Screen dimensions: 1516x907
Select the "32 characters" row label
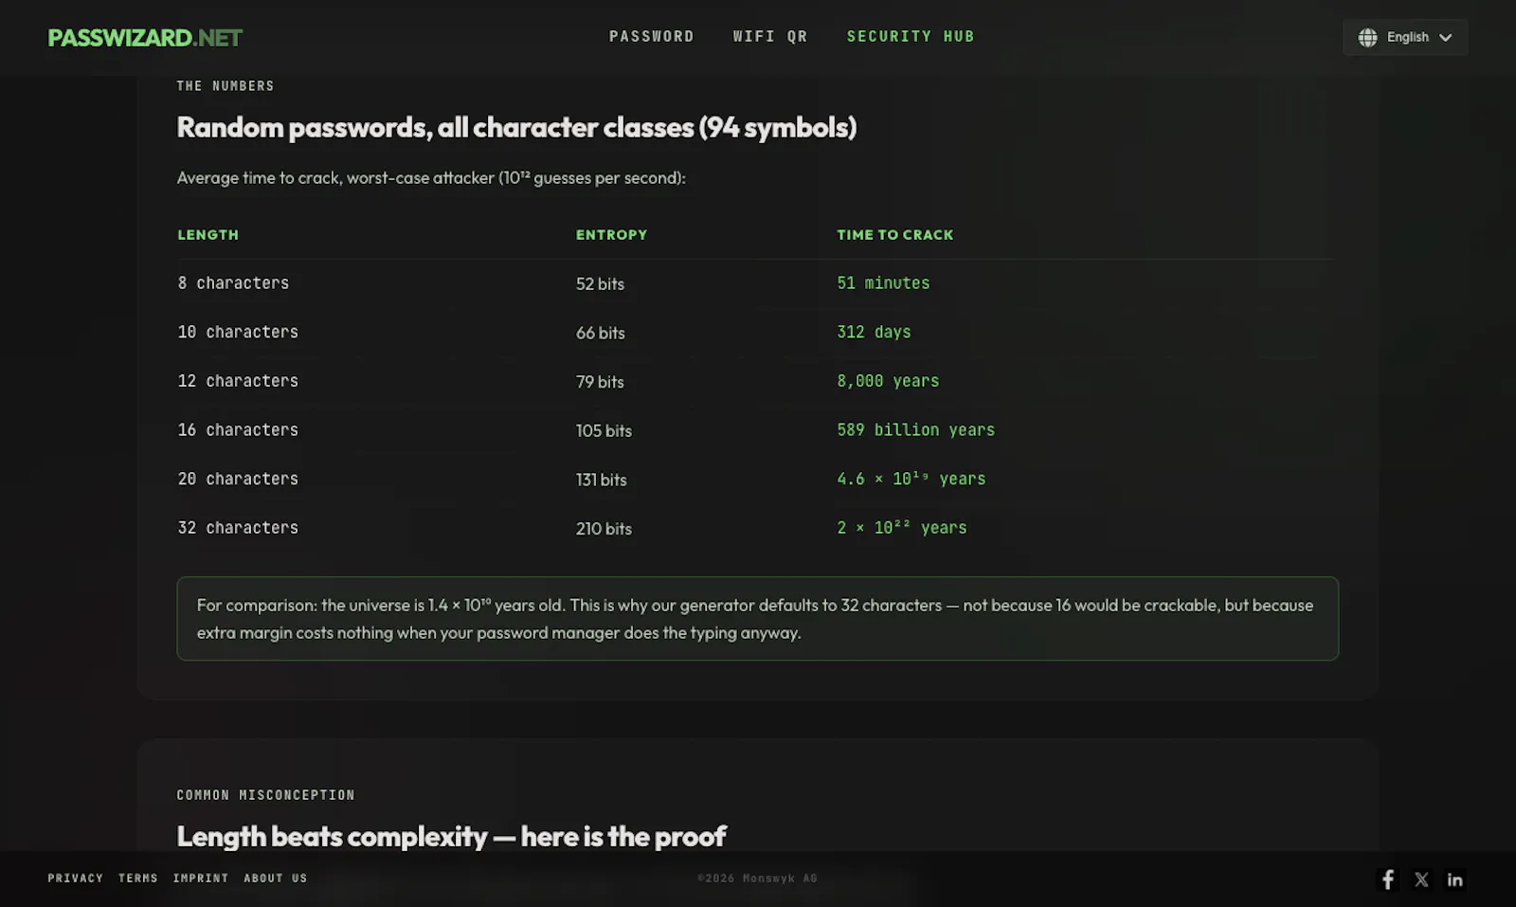click(x=238, y=528)
